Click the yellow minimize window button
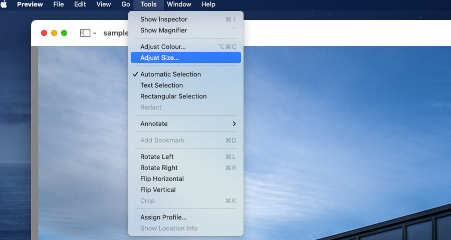 54,33
